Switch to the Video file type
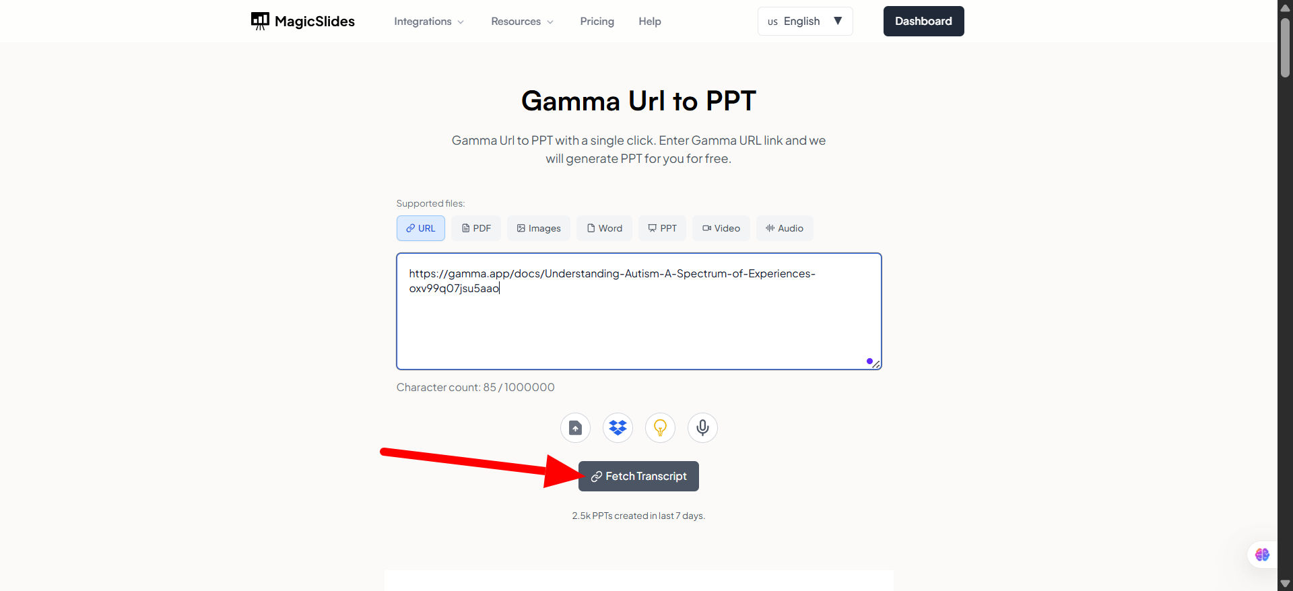The width and height of the screenshot is (1293, 591). [721, 228]
